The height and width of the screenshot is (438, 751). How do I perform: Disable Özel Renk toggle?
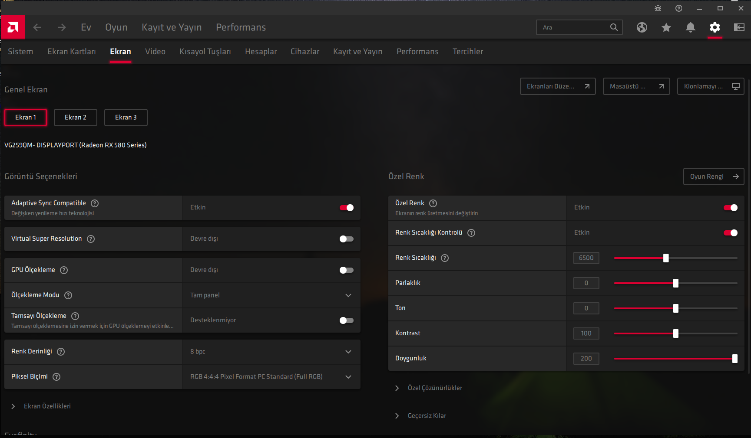731,208
